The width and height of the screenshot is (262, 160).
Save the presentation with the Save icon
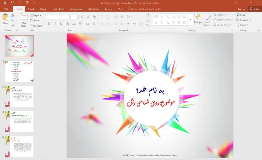(5, 3)
